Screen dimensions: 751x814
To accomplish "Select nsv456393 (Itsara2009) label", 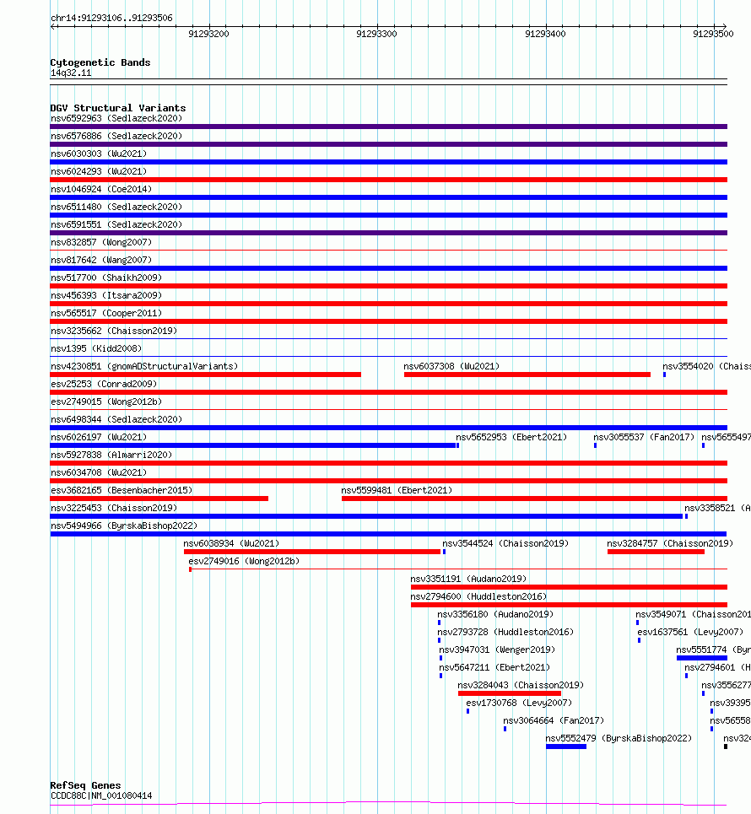I will pos(106,295).
